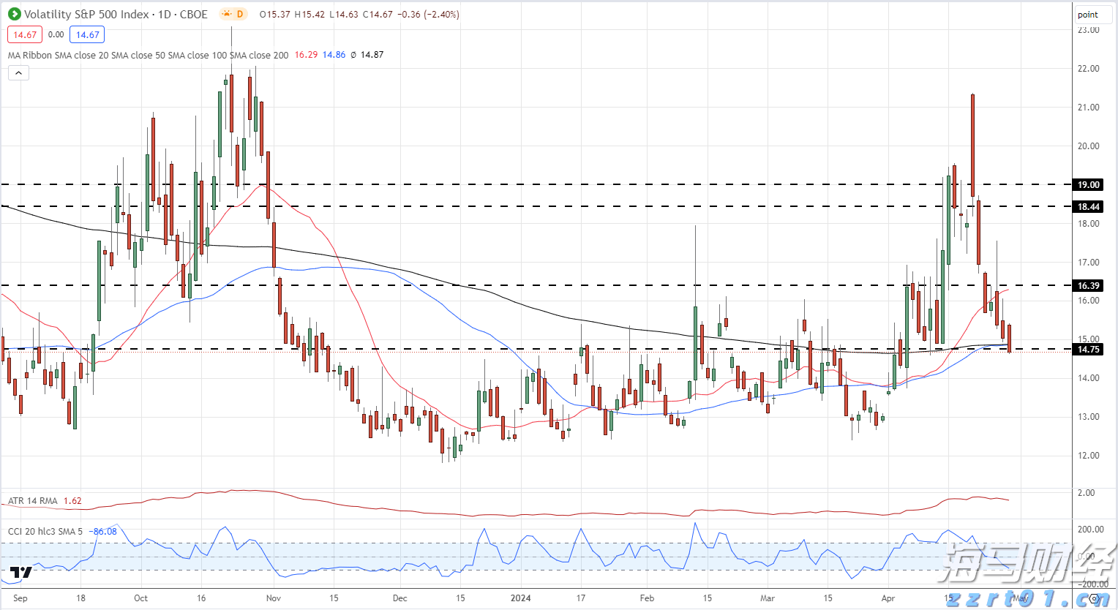This screenshot has width=1118, height=610.
Task: Select the 19.00 horizontal line price label
Action: (x=1089, y=185)
